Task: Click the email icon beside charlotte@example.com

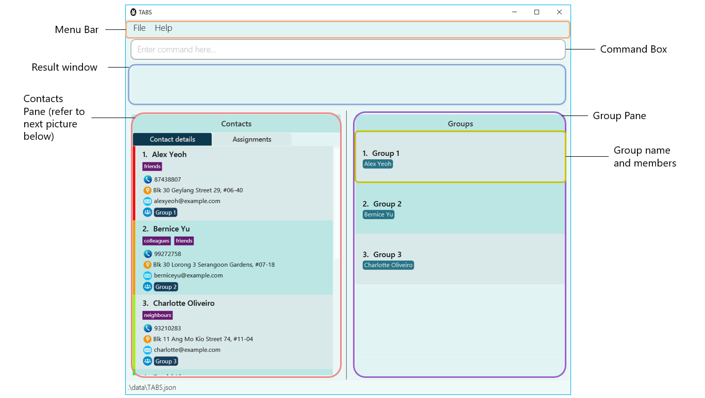Action: tap(147, 350)
